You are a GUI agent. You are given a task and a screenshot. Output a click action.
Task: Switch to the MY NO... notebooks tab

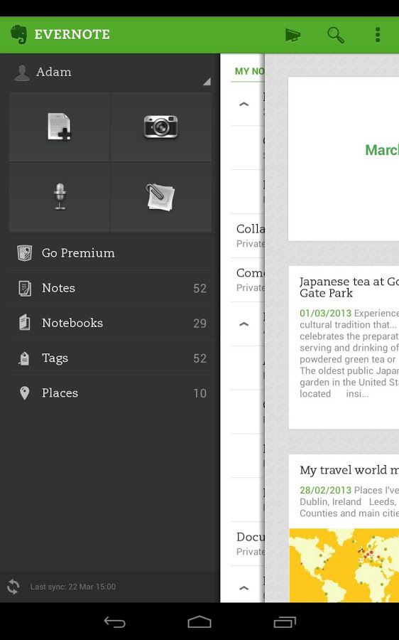coord(249,71)
